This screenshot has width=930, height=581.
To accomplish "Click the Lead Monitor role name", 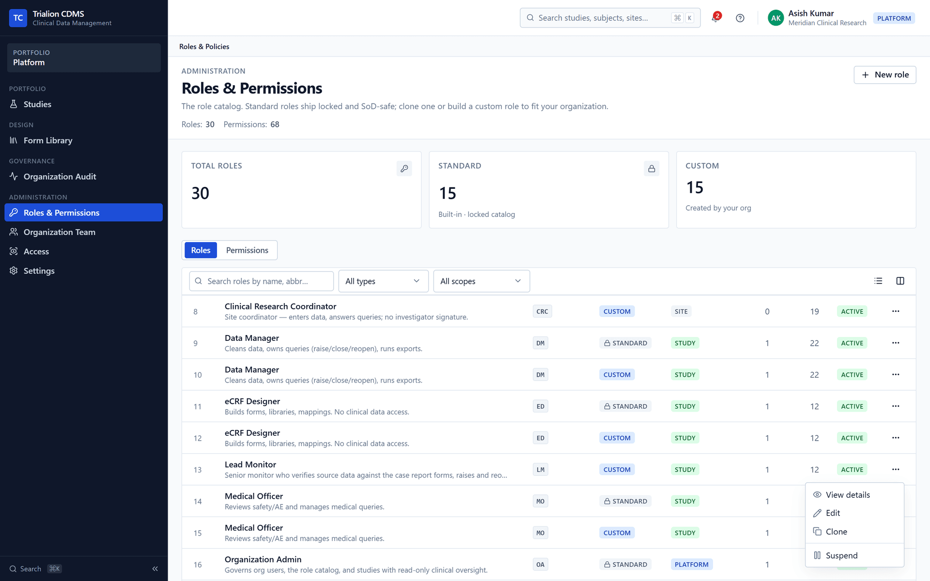I will click(250, 464).
